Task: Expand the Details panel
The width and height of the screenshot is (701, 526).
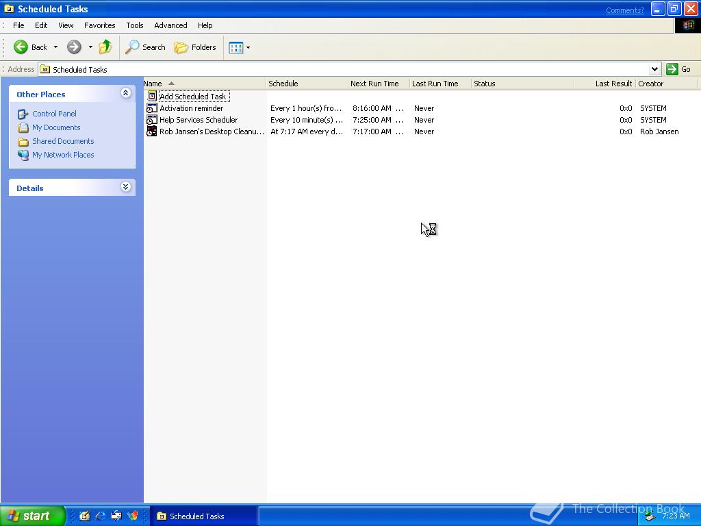Action: pos(126,187)
